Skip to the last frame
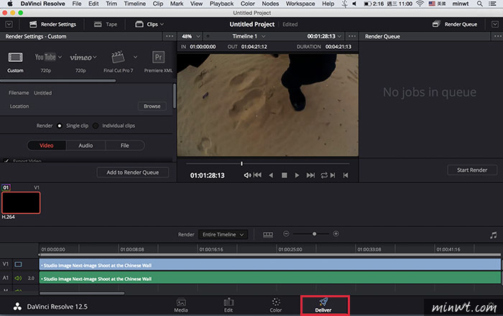This screenshot has width=503, height=316. click(310, 175)
